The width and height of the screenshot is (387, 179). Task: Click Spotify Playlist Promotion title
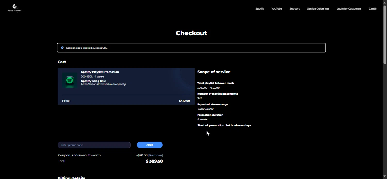click(x=100, y=72)
